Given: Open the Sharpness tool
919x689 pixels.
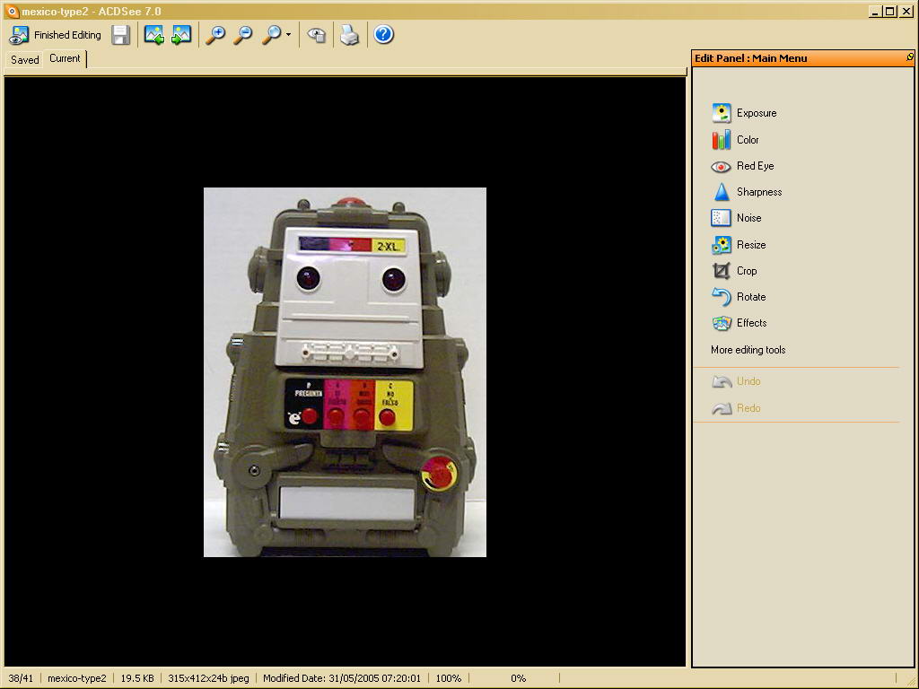Looking at the screenshot, I should (x=747, y=192).
